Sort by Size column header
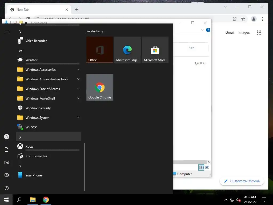Screen dimensions: 273x205 198,48
